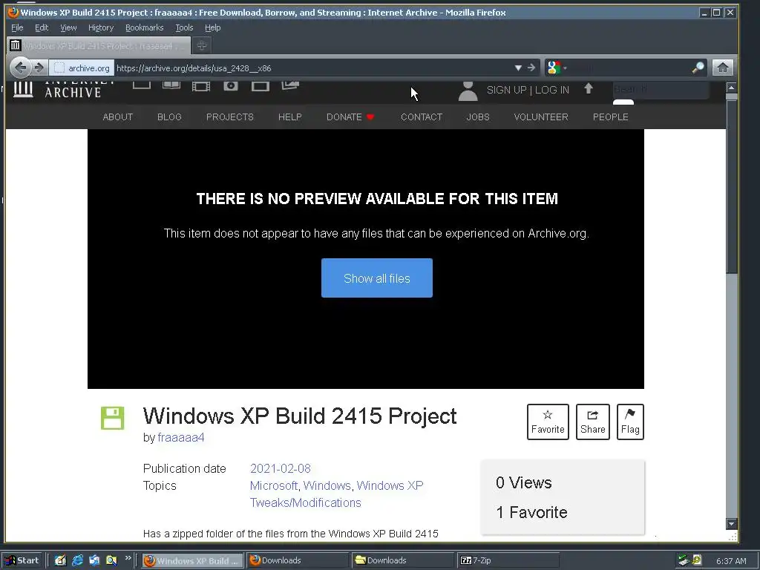Open the View menu

(x=68, y=27)
